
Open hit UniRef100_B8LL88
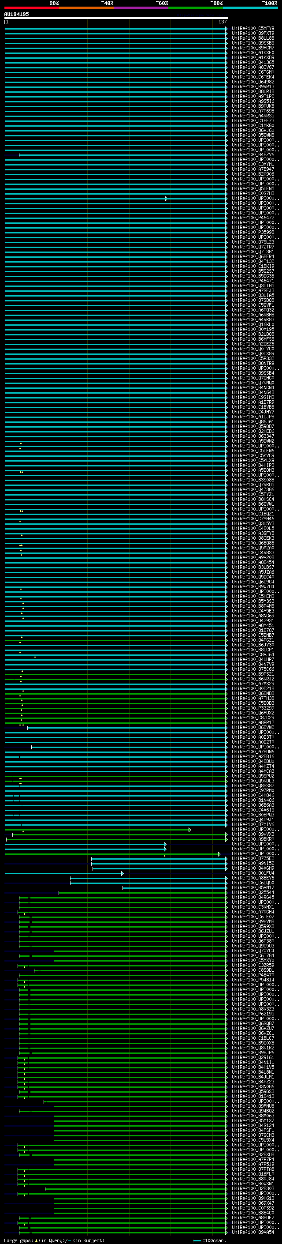tap(253, 38)
